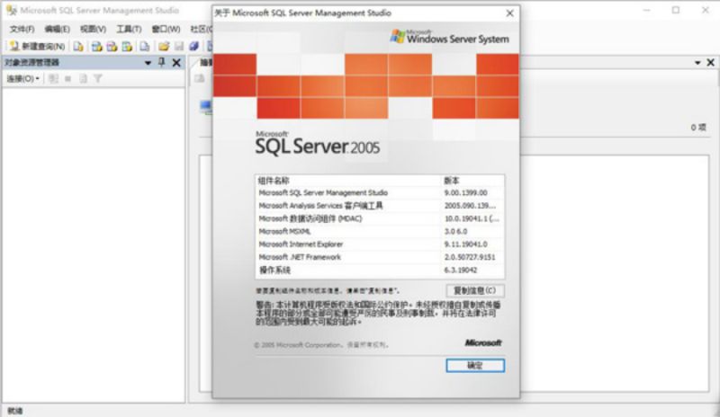Click the Filter funnel icon in Object Explorer
The width and height of the screenshot is (720, 417).
click(x=98, y=79)
